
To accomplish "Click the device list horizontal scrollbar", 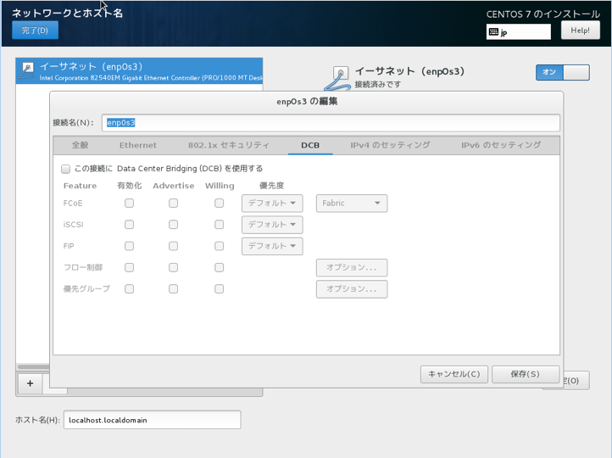I will click(x=34, y=367).
